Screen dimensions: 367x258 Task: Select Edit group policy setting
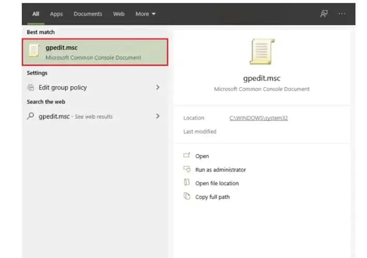click(x=95, y=88)
